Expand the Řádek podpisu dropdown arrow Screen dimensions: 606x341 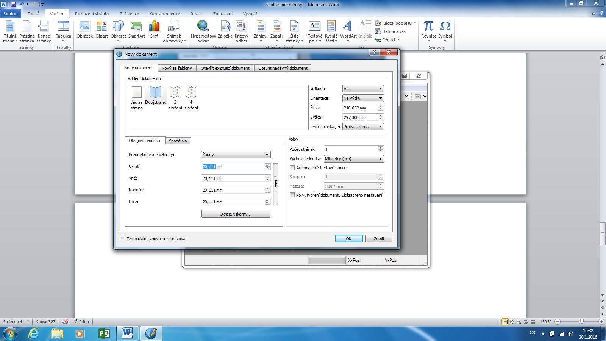[x=414, y=23]
